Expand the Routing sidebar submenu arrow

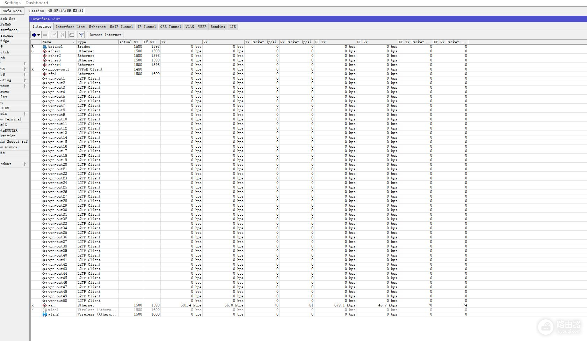click(x=25, y=80)
